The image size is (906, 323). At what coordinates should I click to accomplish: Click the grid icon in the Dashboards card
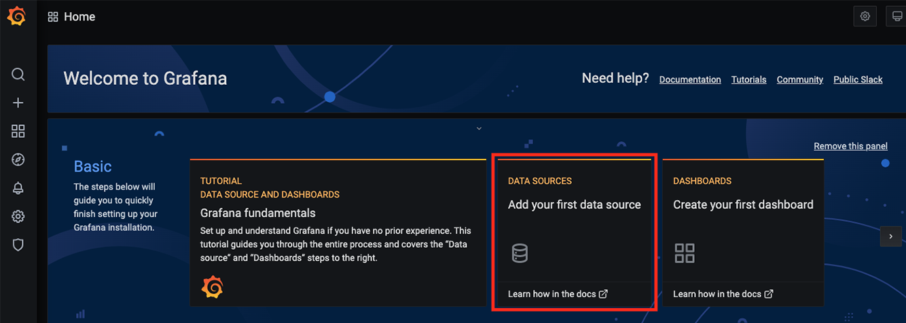(x=685, y=254)
